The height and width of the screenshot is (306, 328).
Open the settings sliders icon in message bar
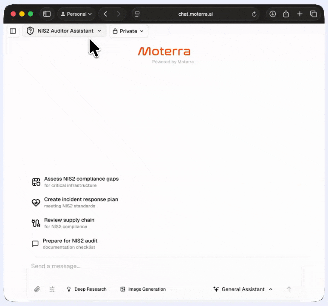pos(52,289)
